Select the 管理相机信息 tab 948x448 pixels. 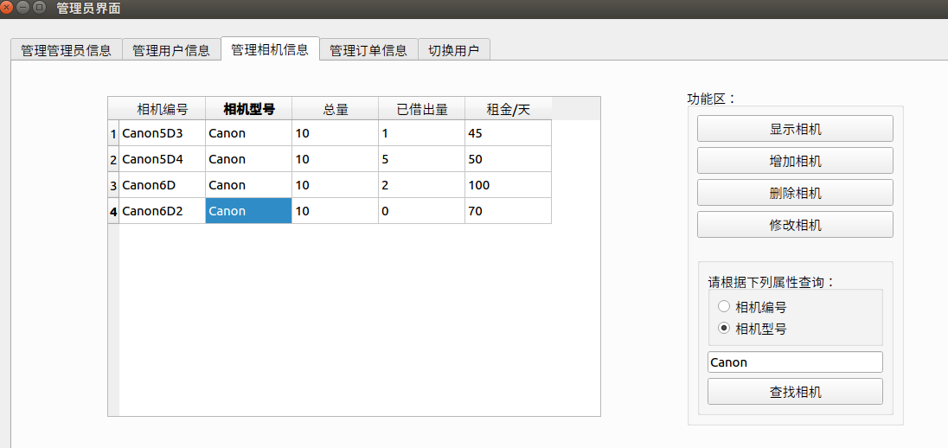point(270,49)
